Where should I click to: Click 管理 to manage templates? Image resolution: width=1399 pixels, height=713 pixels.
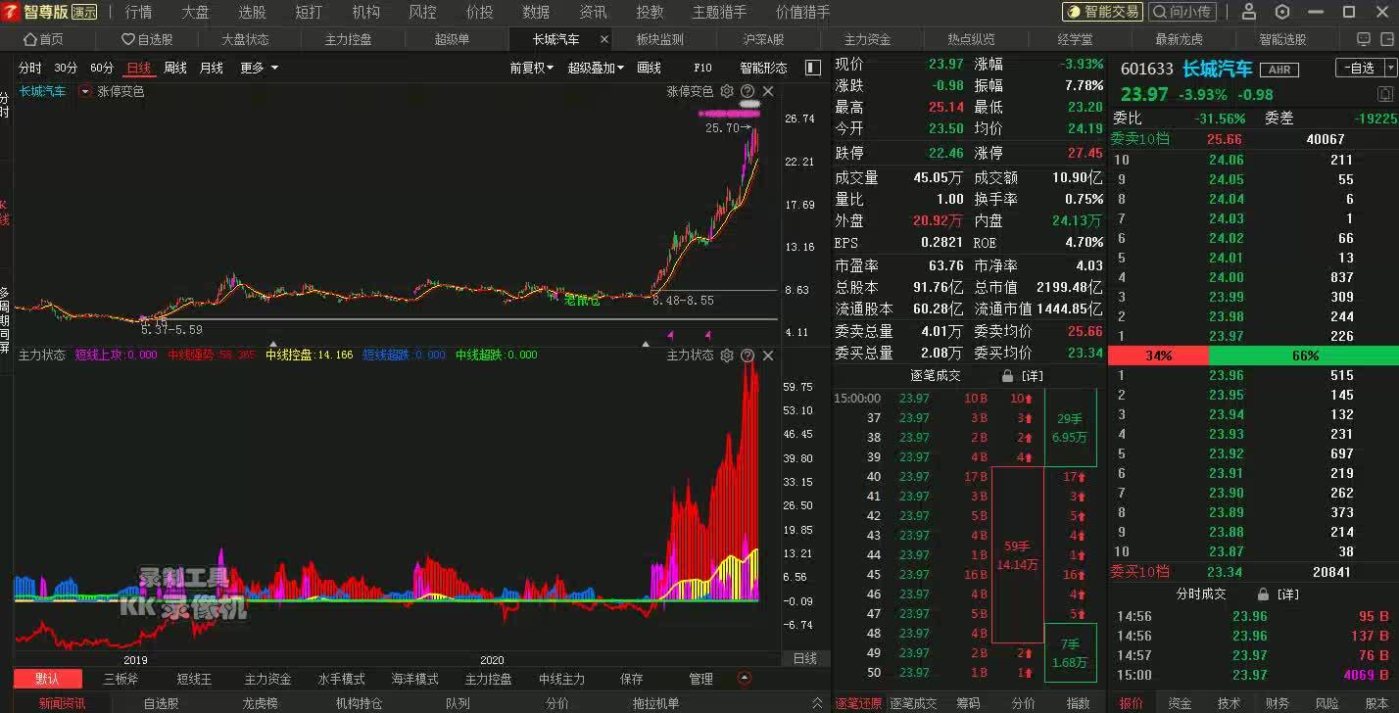click(x=700, y=679)
